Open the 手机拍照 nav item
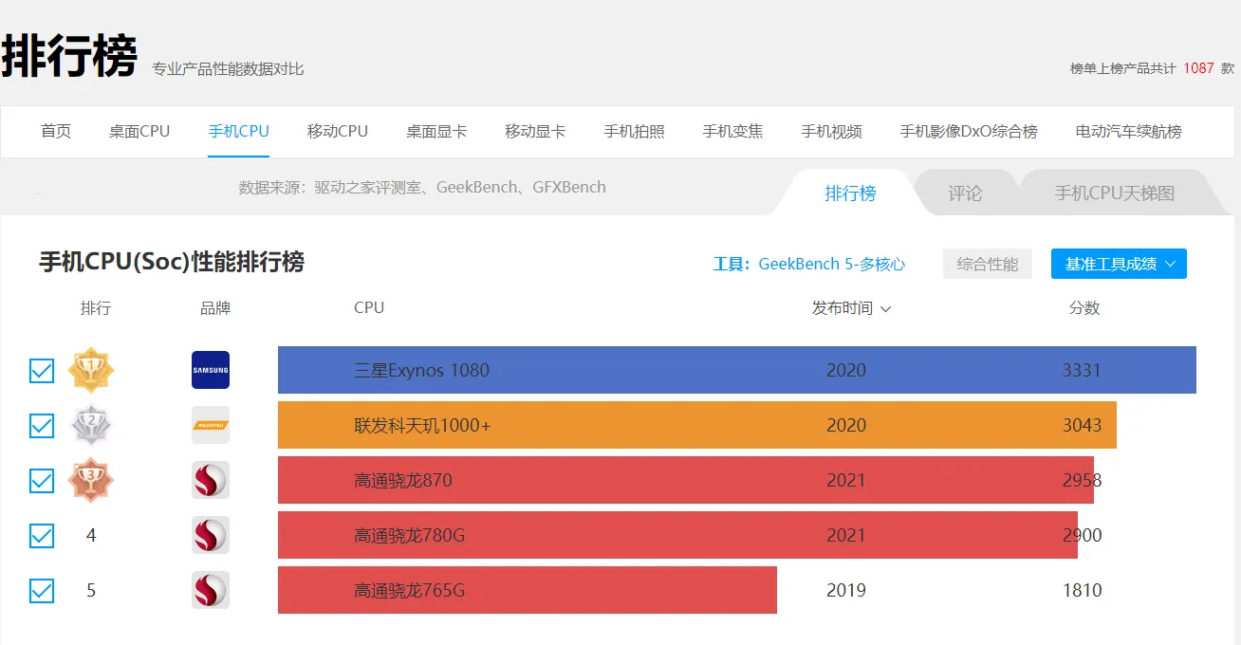Viewport: 1241px width, 645px height. click(634, 132)
